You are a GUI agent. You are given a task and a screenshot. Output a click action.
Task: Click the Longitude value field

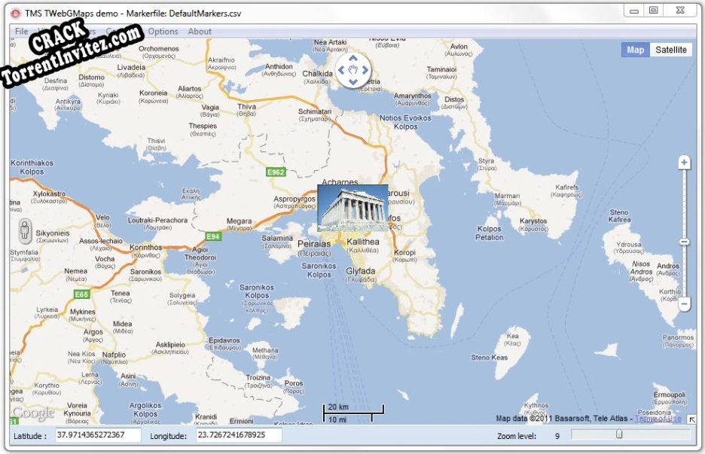click(x=239, y=435)
